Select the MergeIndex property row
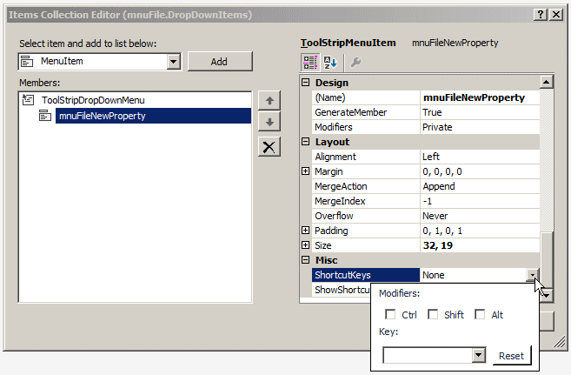This screenshot has height=375, width=571. pos(425,201)
